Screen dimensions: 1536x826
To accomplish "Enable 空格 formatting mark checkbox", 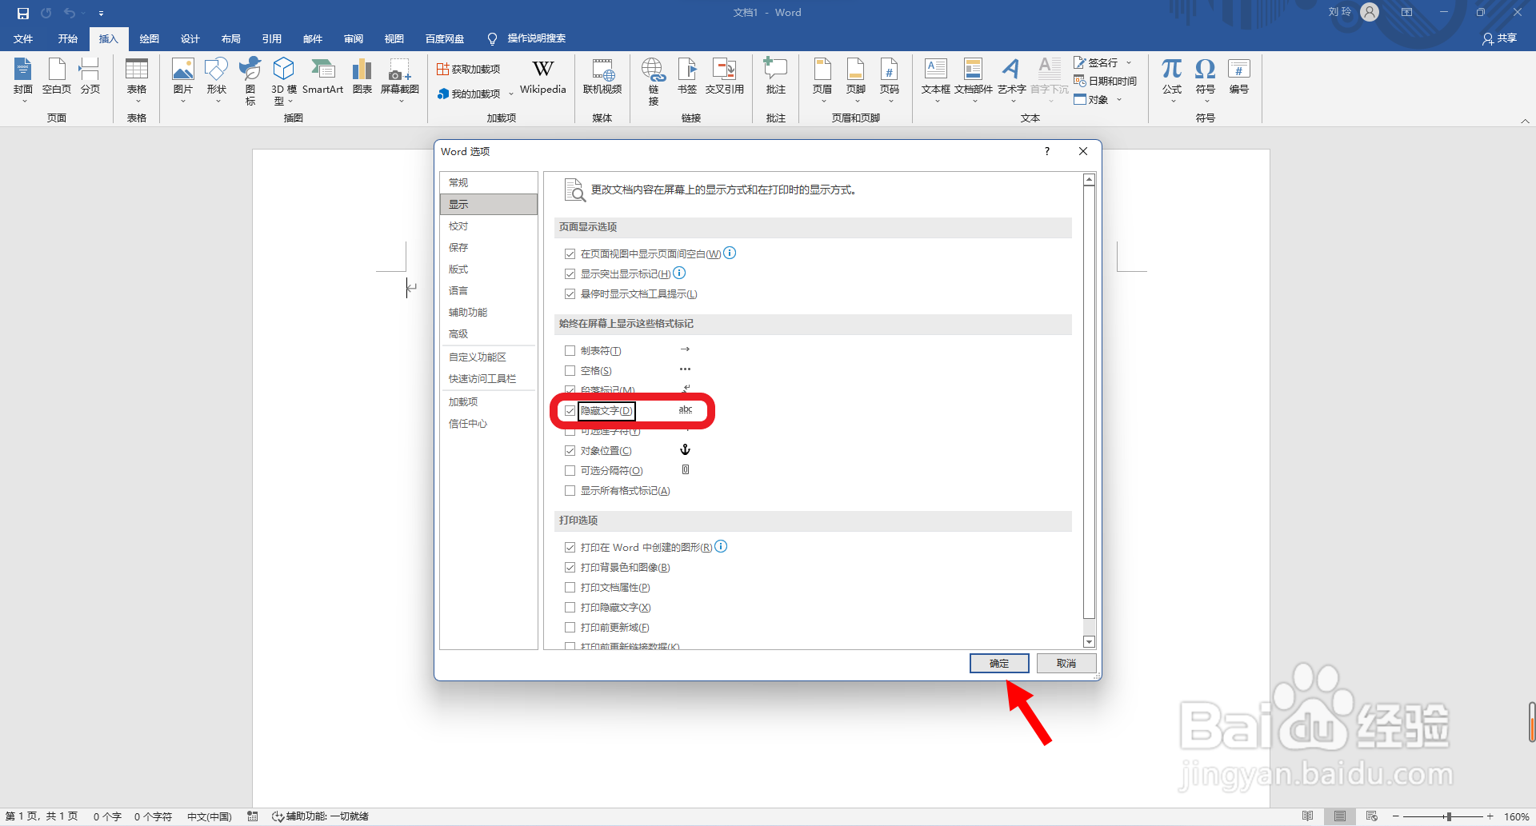I will coord(570,371).
